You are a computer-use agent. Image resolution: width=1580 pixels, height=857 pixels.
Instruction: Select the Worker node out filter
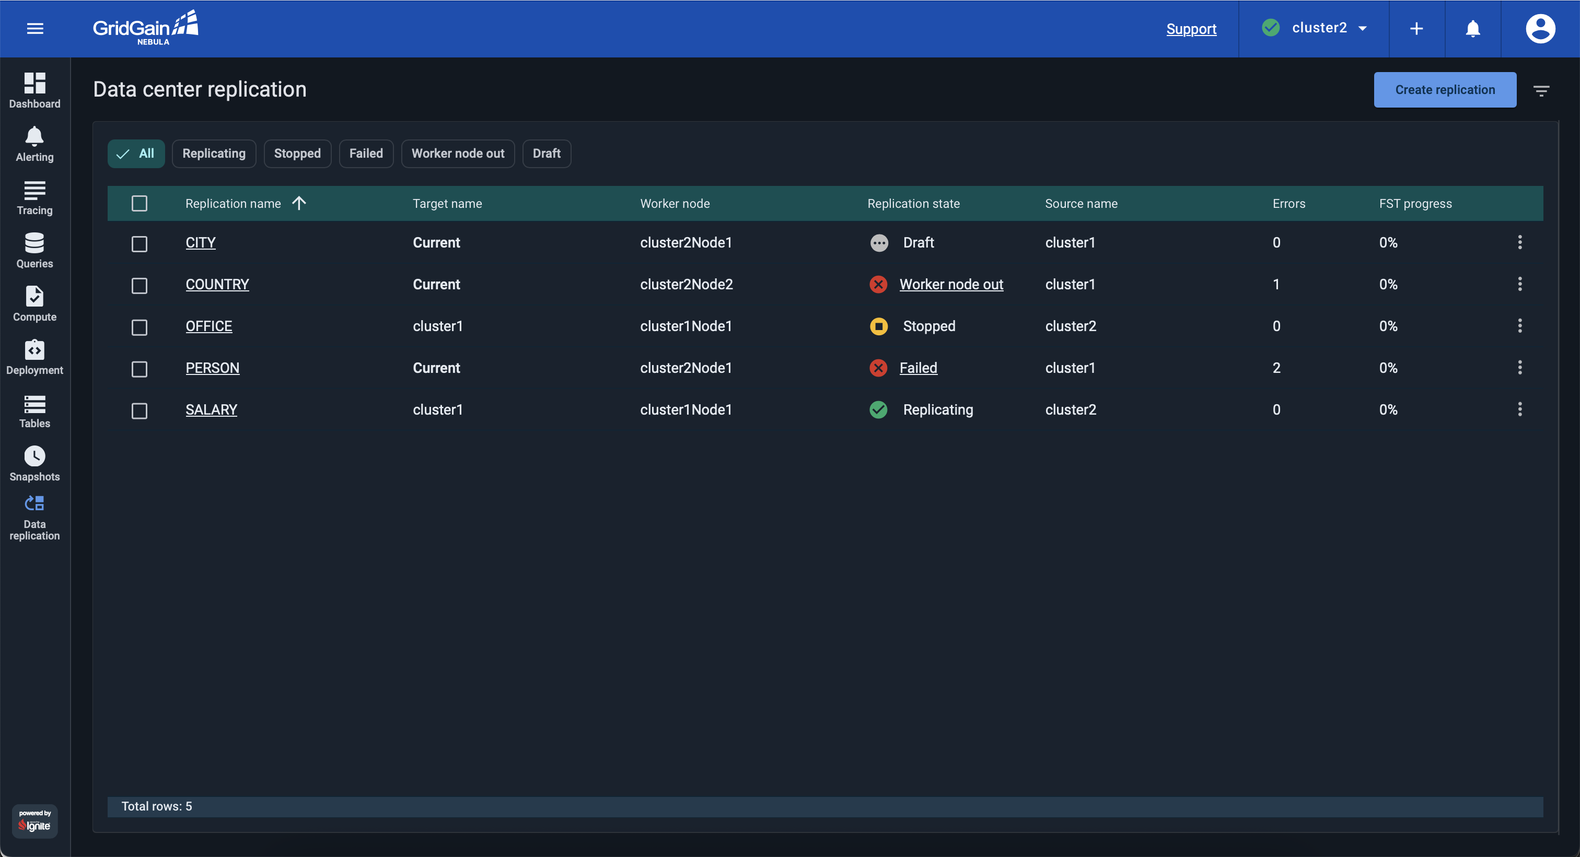pos(458,153)
